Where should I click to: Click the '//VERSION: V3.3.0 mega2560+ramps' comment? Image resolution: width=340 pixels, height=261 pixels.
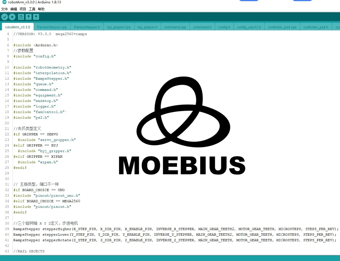[x=50, y=34]
